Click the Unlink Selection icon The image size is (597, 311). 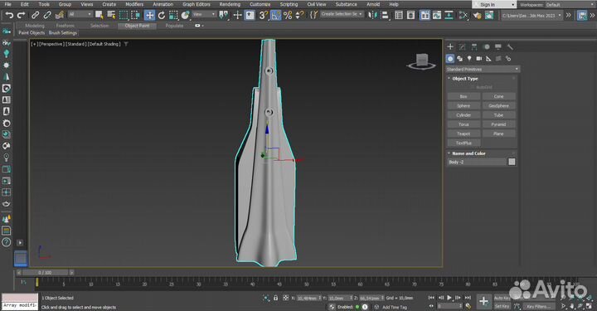click(x=47, y=15)
